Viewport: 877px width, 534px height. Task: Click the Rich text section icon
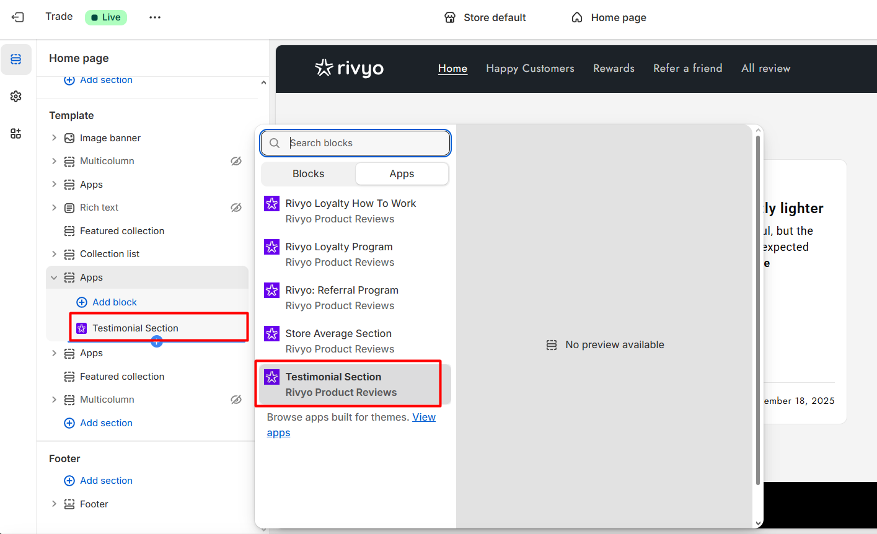69,208
